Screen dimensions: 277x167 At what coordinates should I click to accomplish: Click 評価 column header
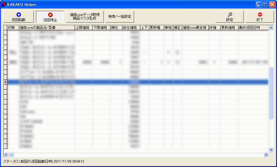pos(215,28)
